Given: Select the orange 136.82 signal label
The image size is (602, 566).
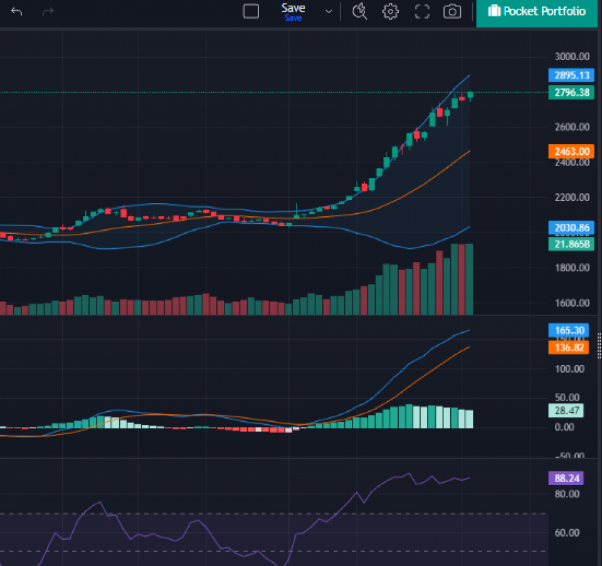Looking at the screenshot, I should [x=569, y=348].
